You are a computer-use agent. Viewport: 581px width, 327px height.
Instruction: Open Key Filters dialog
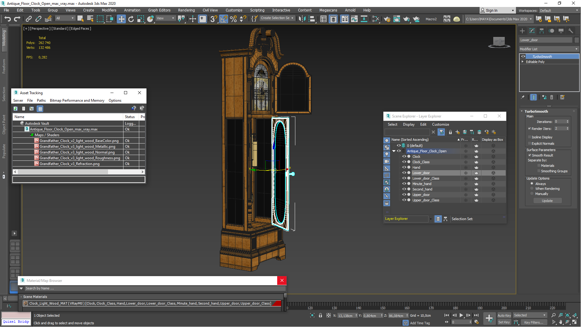click(534, 322)
